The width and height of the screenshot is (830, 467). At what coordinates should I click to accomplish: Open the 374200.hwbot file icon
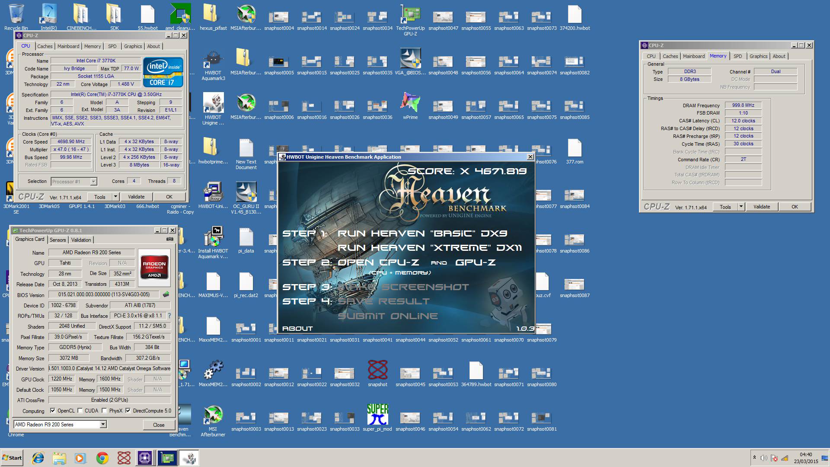click(575, 16)
